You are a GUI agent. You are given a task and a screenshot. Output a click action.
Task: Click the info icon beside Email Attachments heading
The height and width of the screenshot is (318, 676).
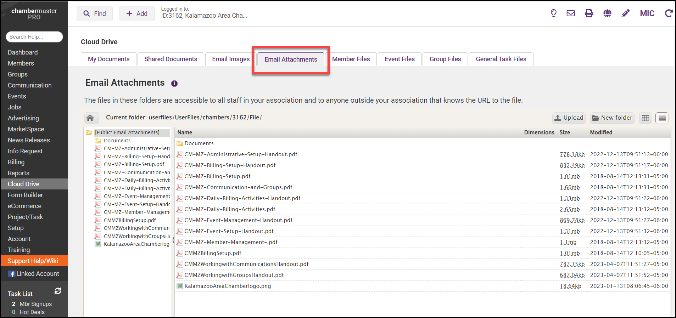coord(174,84)
